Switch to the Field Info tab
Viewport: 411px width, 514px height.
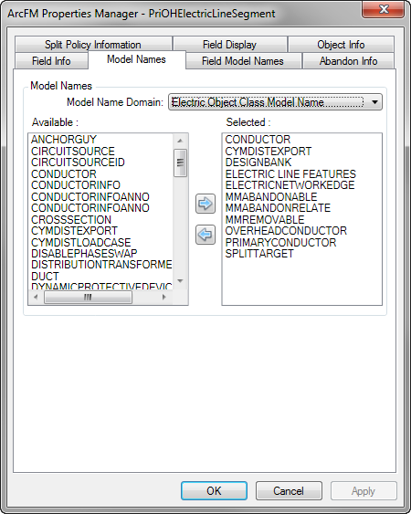[x=51, y=61]
